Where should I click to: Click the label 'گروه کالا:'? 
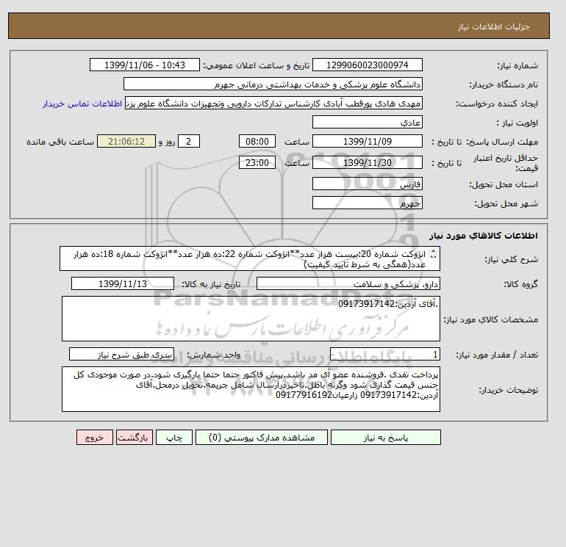click(x=521, y=284)
